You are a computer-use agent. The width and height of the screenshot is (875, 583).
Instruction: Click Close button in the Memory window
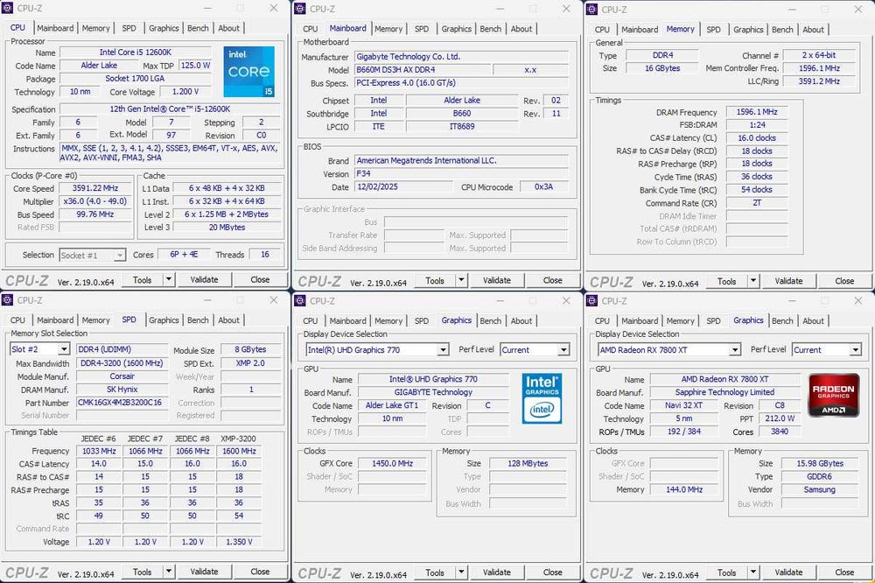(x=844, y=280)
